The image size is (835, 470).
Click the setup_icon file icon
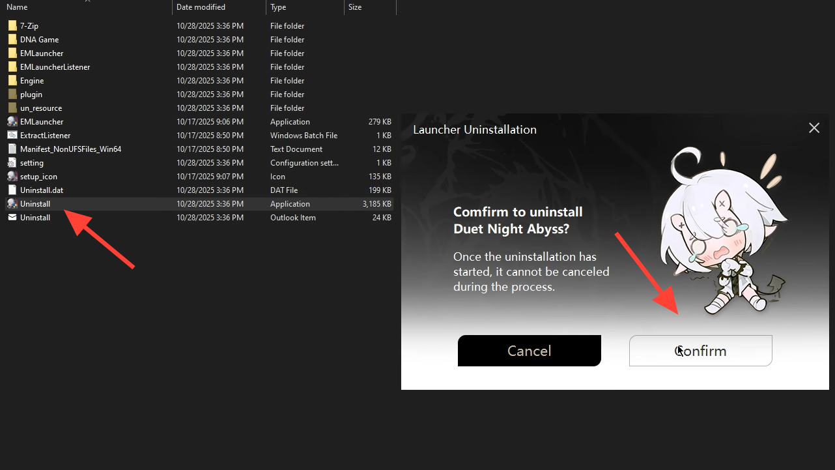coord(12,177)
